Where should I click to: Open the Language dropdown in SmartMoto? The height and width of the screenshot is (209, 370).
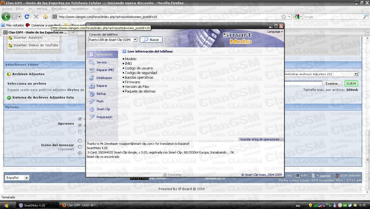[x=275, y=32]
